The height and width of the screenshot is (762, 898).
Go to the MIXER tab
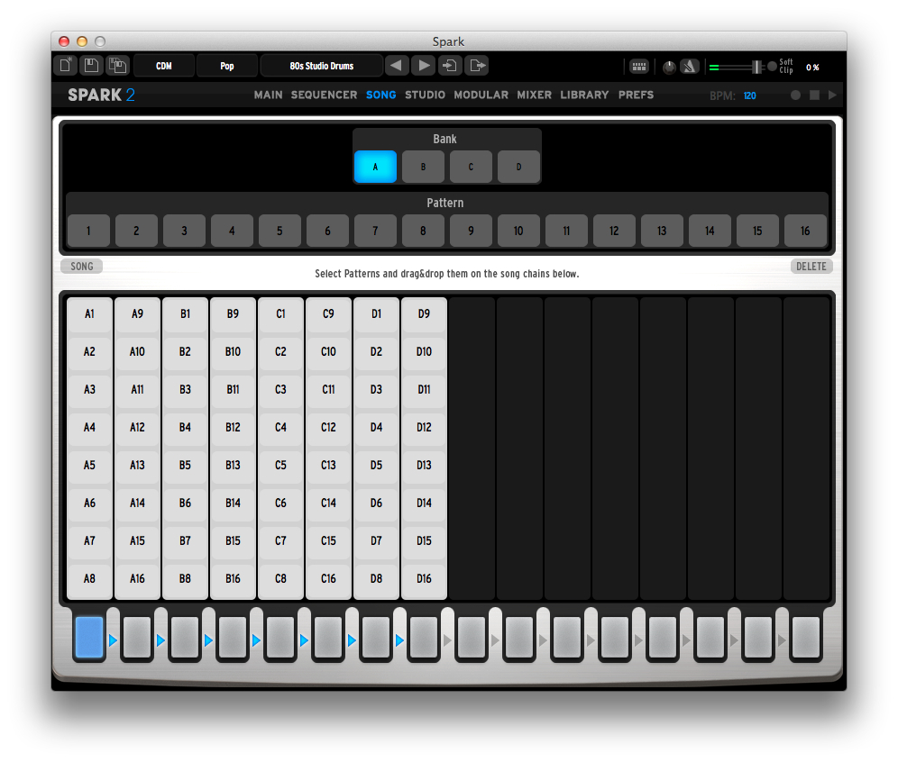(535, 95)
